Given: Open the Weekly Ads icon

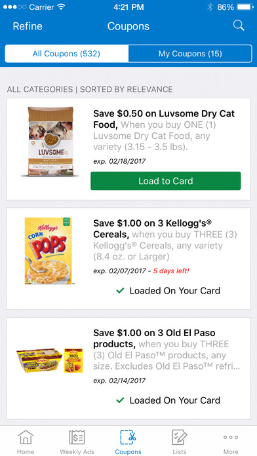Looking at the screenshot, I should [77, 437].
